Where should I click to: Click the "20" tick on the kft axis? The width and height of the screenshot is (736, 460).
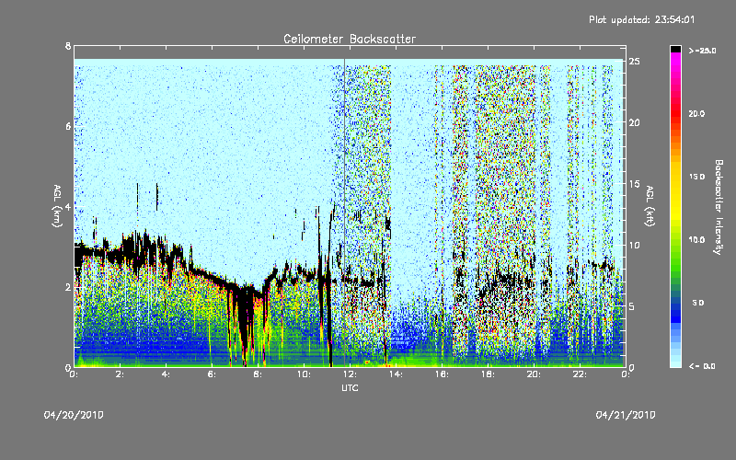(635, 122)
